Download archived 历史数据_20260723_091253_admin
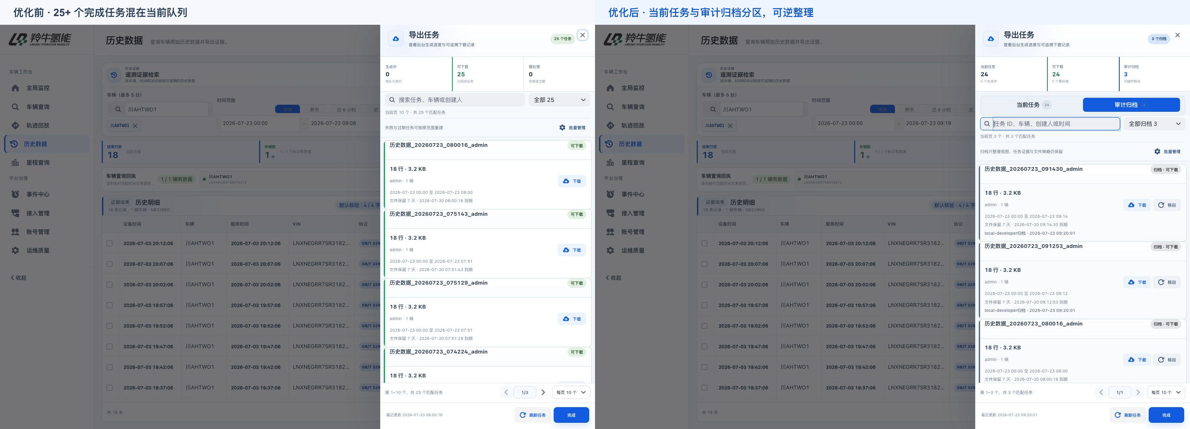1190x429 pixels. click(1137, 282)
